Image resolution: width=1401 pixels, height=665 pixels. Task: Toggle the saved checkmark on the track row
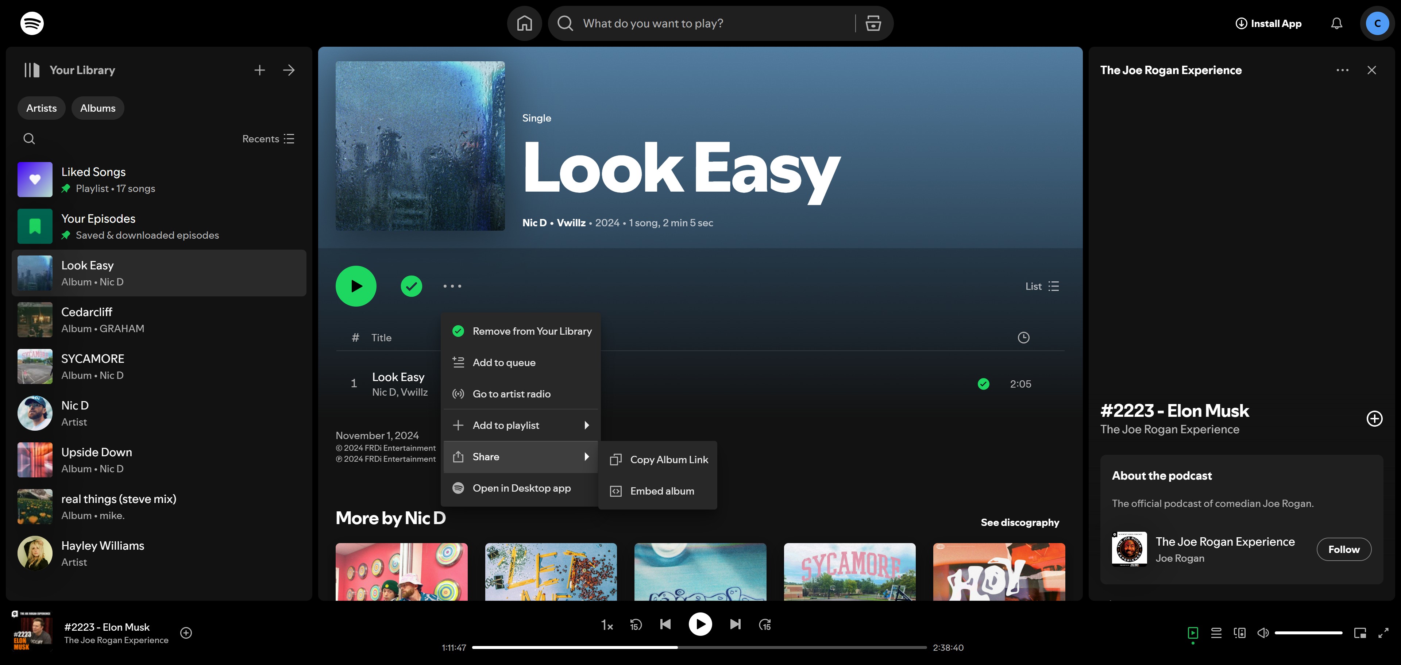[983, 384]
